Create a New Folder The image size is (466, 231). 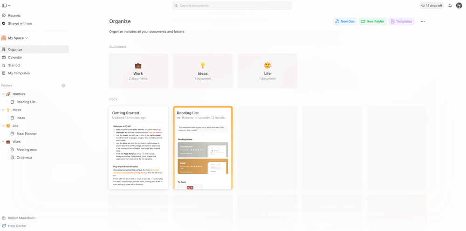[x=373, y=21]
